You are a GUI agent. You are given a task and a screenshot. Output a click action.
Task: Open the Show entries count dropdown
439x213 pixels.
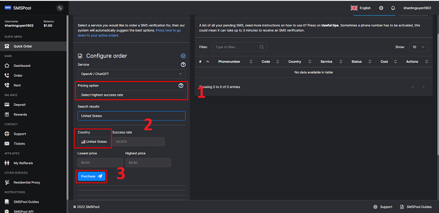click(419, 47)
